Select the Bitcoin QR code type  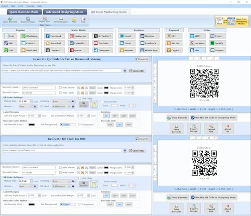click(174, 43)
